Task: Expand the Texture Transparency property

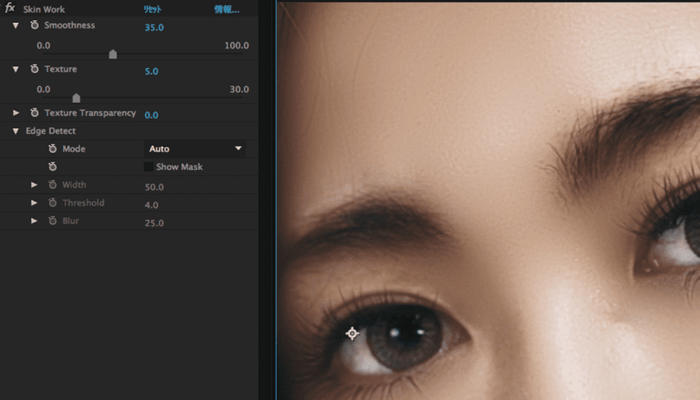Action: tap(16, 113)
